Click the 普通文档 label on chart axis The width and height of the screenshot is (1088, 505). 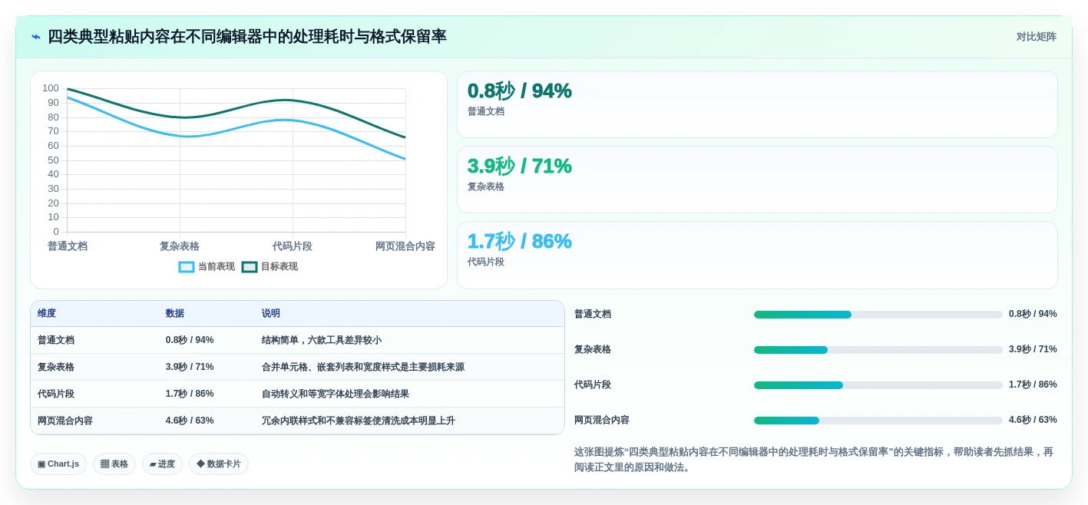(68, 246)
